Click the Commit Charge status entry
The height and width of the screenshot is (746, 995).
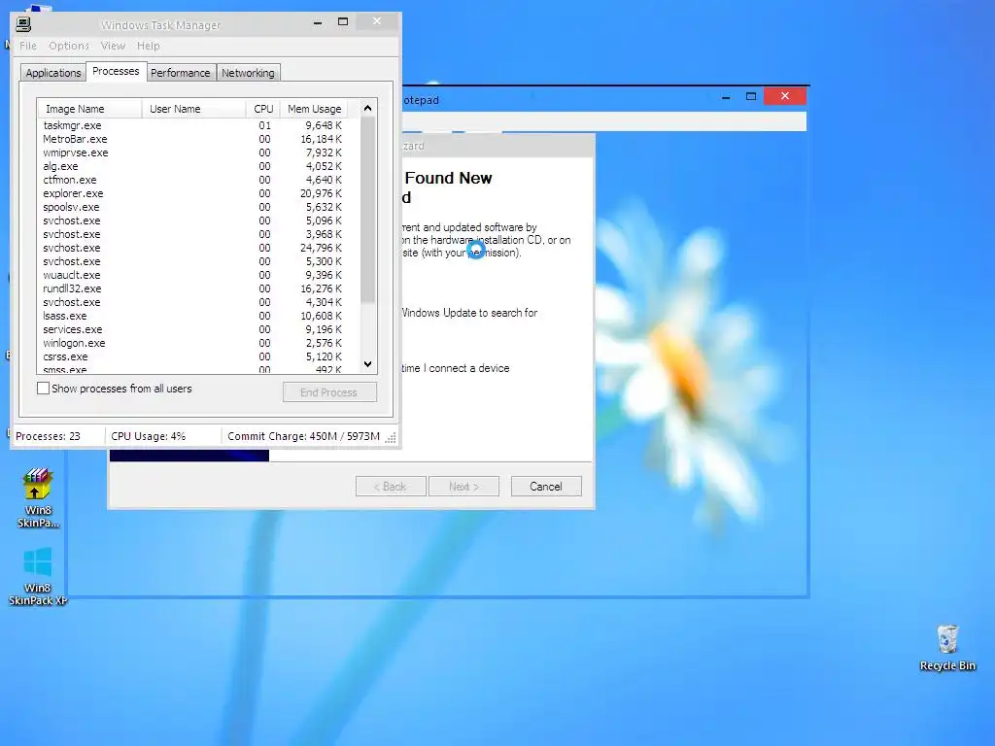[x=303, y=436]
